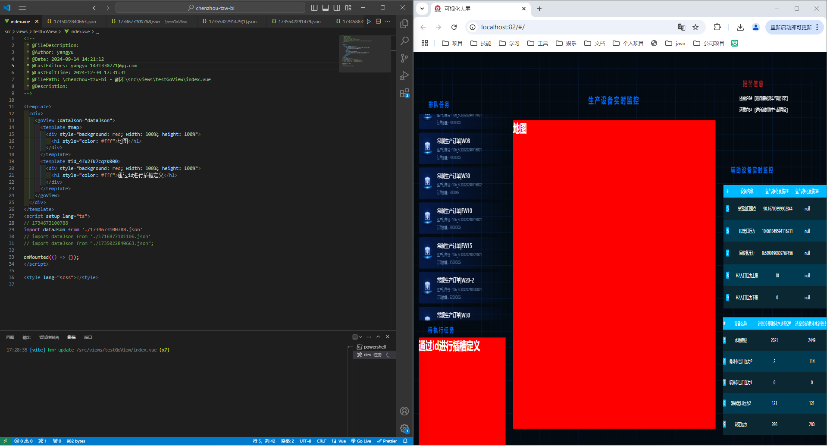Click the code minimap preview

[364, 54]
